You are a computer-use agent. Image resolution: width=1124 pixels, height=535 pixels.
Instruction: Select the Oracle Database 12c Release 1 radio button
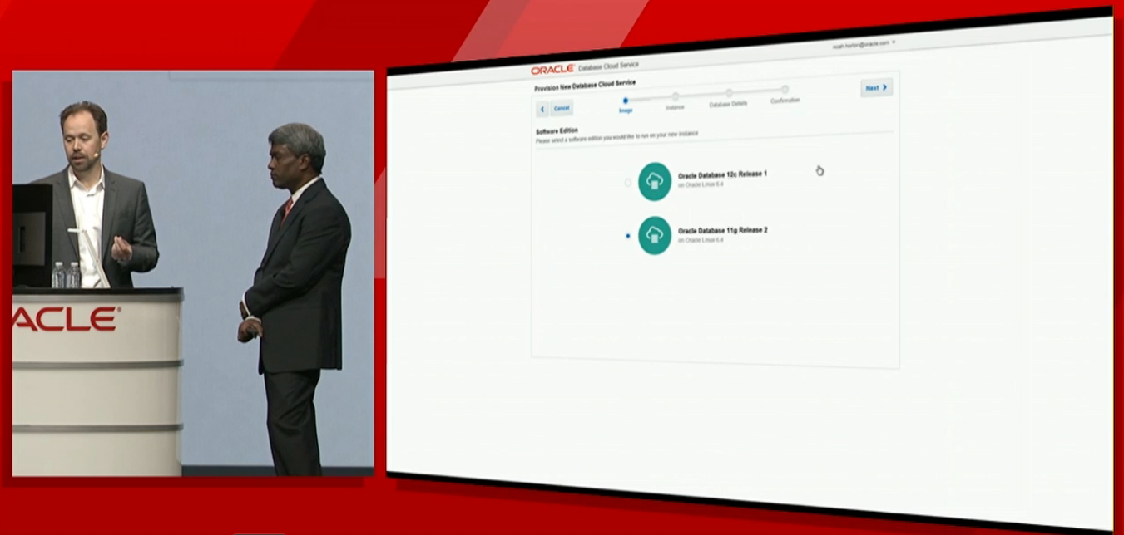click(x=628, y=182)
